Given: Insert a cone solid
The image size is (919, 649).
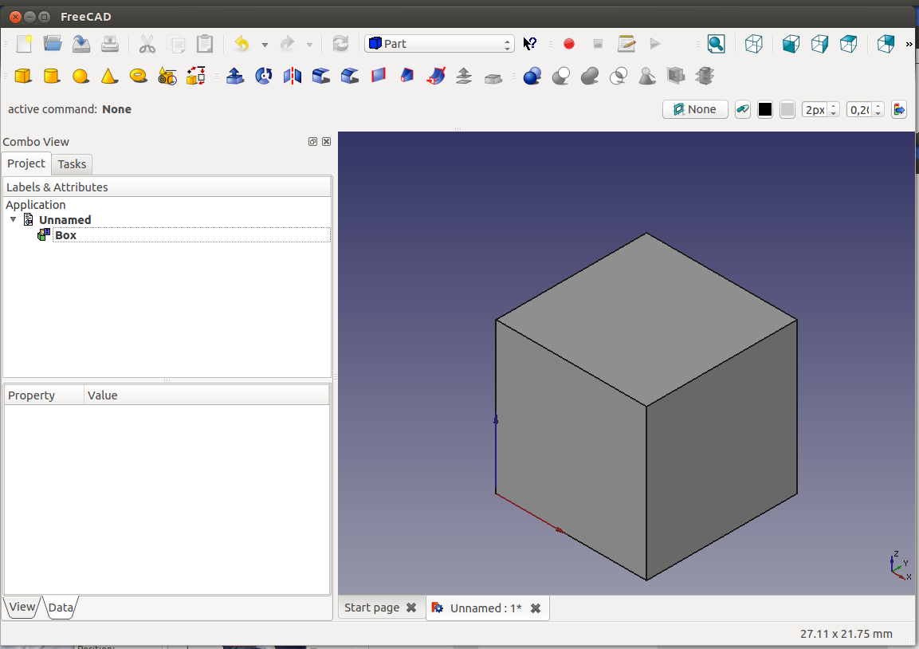Looking at the screenshot, I should (x=109, y=76).
